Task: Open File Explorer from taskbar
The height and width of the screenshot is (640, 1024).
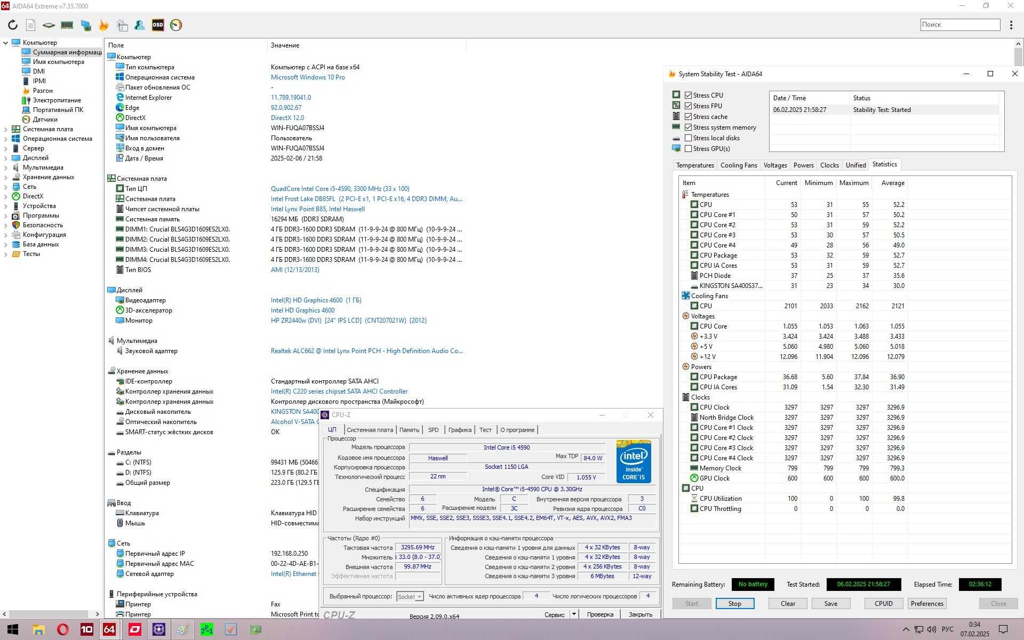Action: pos(38,629)
